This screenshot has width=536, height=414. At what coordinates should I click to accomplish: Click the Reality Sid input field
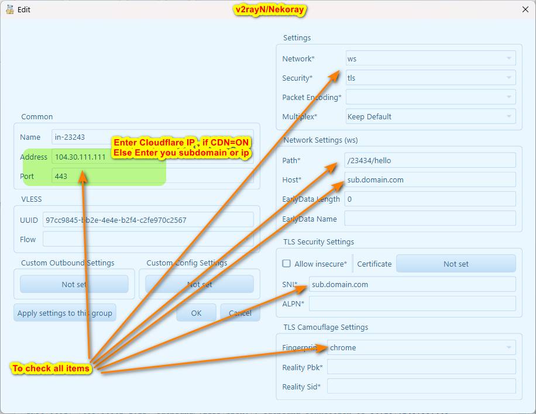click(x=421, y=387)
